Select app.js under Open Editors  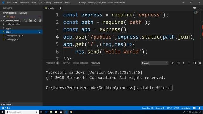click(x=12, y=17)
